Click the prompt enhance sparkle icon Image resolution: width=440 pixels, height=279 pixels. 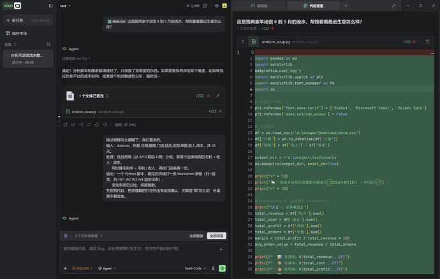point(221,248)
